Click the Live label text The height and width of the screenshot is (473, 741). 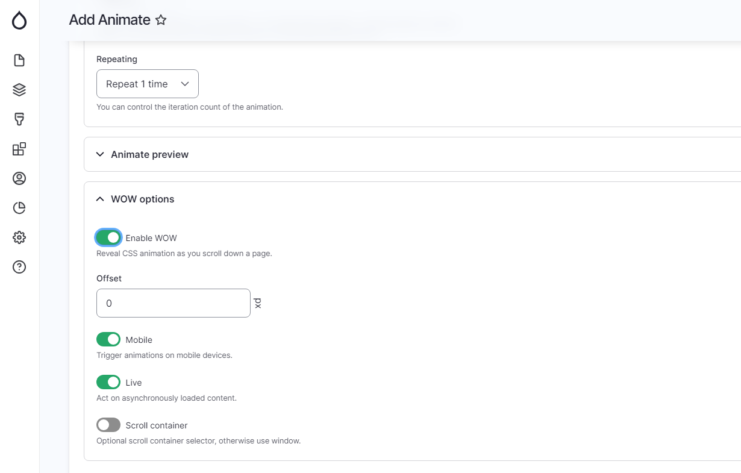[134, 383]
